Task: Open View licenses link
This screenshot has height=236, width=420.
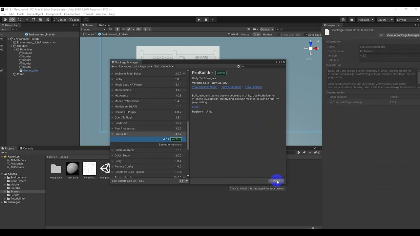Action: (253, 87)
